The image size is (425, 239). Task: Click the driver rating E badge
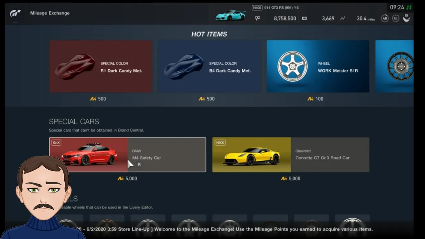(395, 18)
